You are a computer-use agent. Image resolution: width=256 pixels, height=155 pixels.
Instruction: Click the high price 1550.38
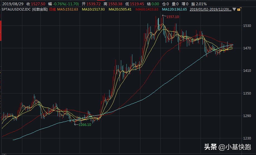tap(115, 4)
